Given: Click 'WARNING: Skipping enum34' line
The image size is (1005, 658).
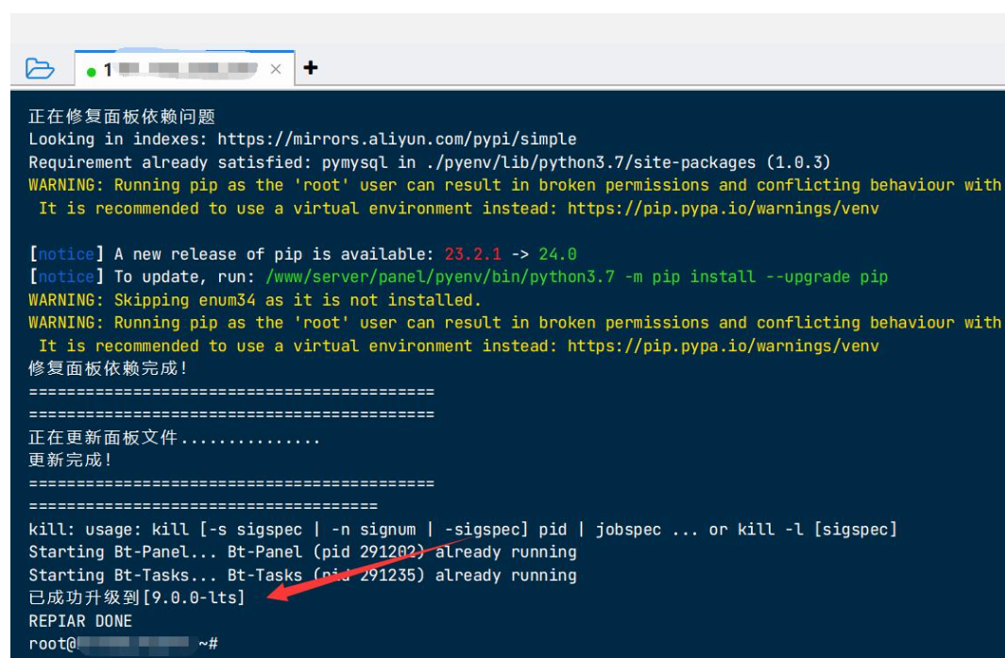Looking at the screenshot, I should click(x=254, y=300).
